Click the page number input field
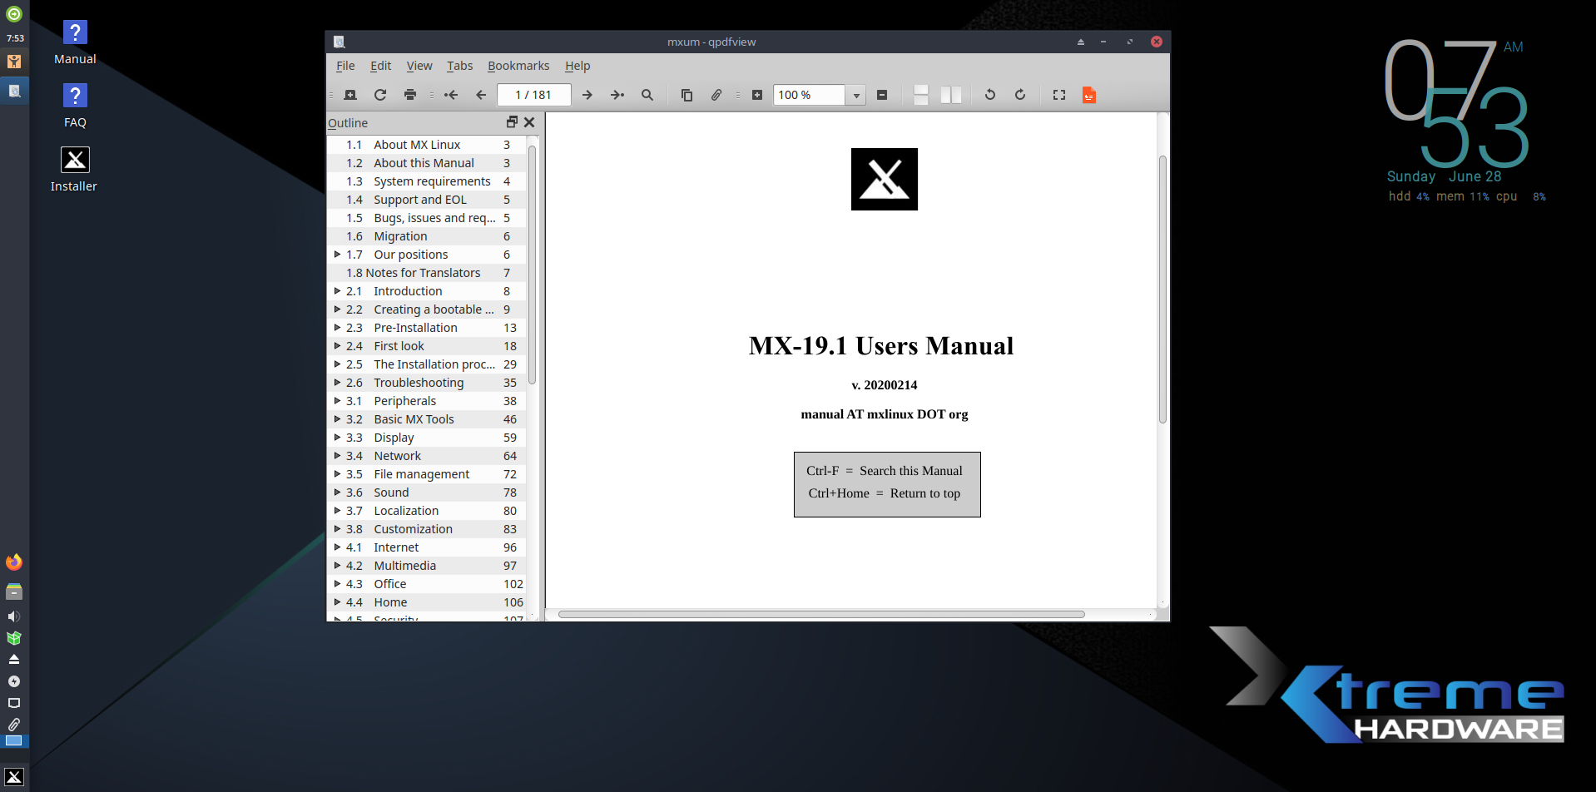This screenshot has width=1596, height=792. (533, 95)
